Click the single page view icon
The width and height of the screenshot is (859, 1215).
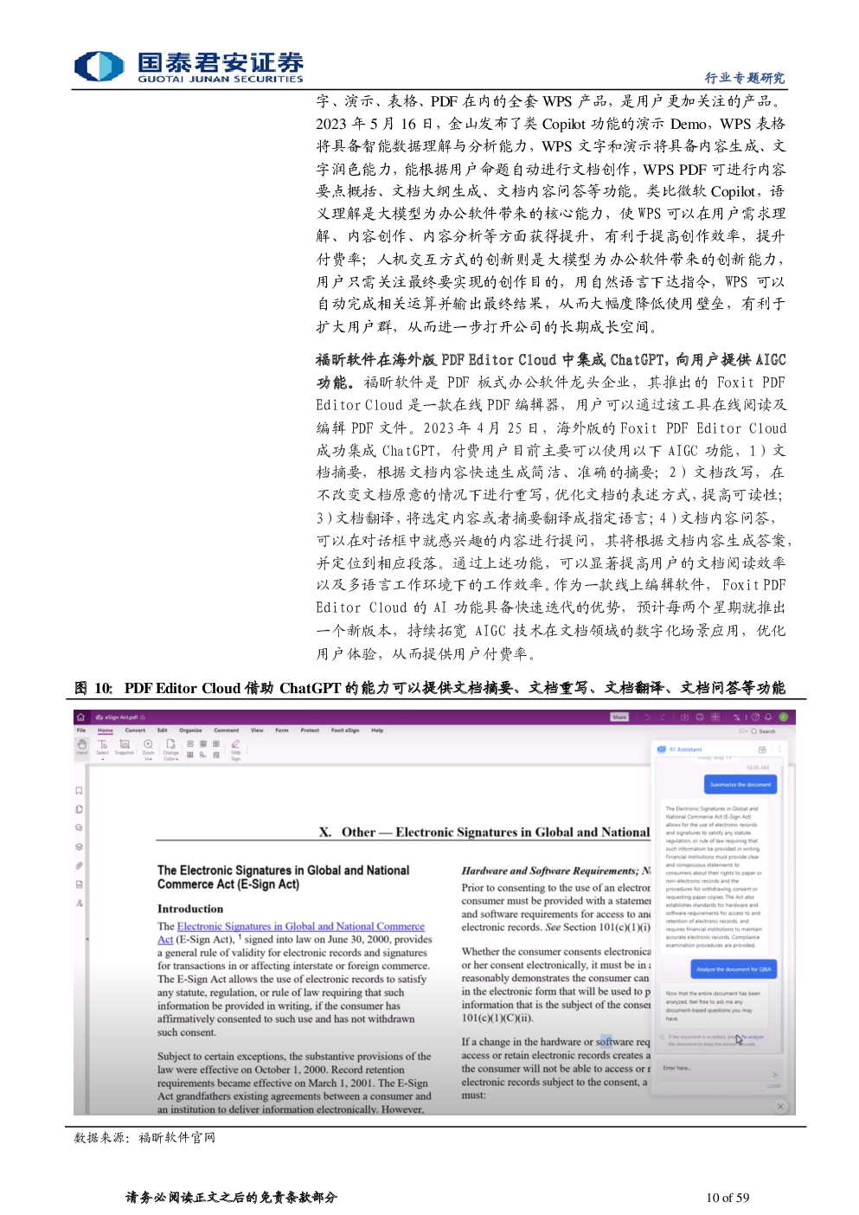190,743
